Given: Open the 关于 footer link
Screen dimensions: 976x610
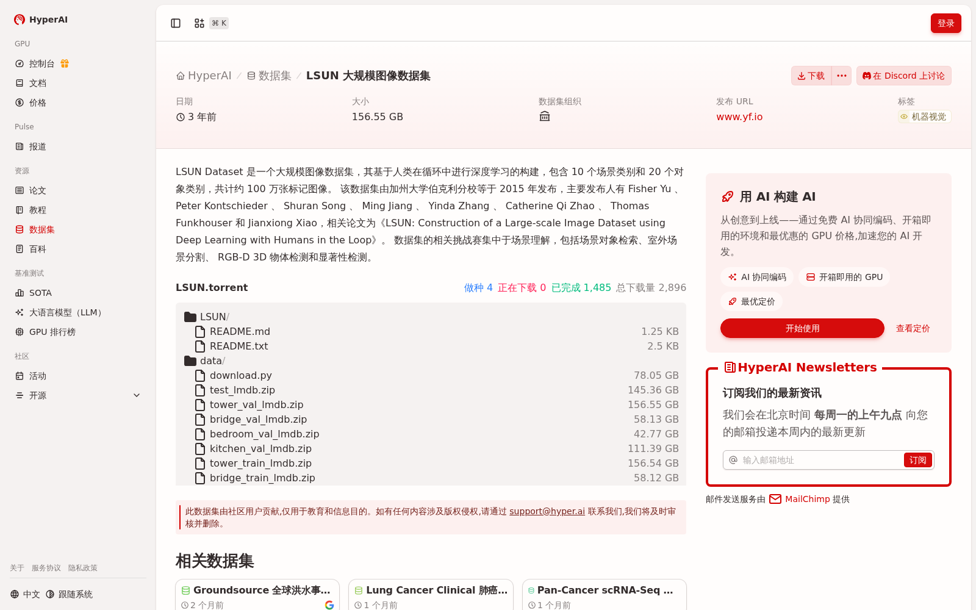Looking at the screenshot, I should pyautogui.click(x=17, y=568).
